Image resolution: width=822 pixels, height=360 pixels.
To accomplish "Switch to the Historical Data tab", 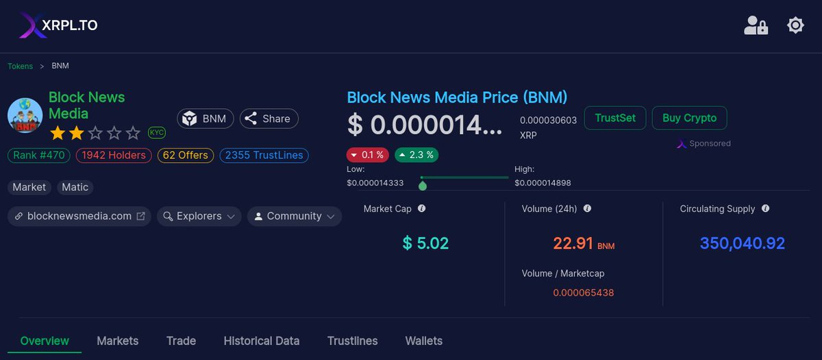I will (x=262, y=341).
